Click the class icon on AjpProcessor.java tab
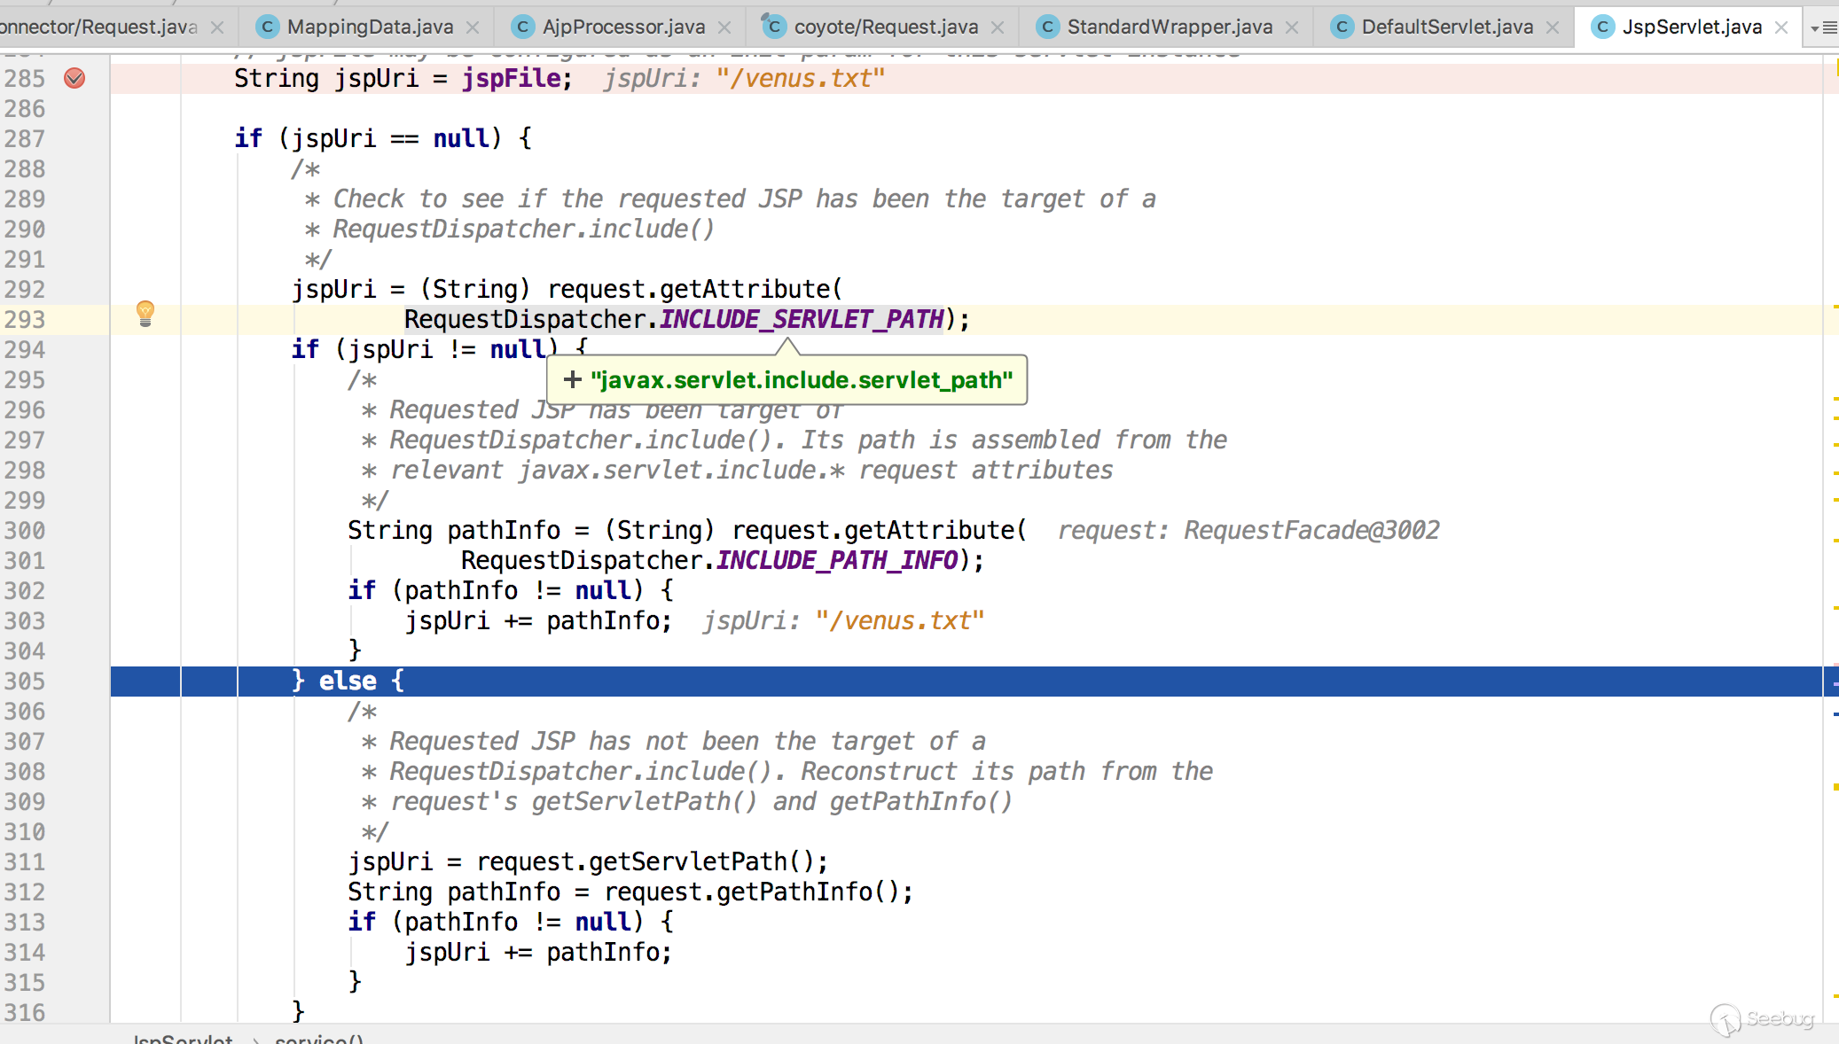 pyautogui.click(x=523, y=27)
